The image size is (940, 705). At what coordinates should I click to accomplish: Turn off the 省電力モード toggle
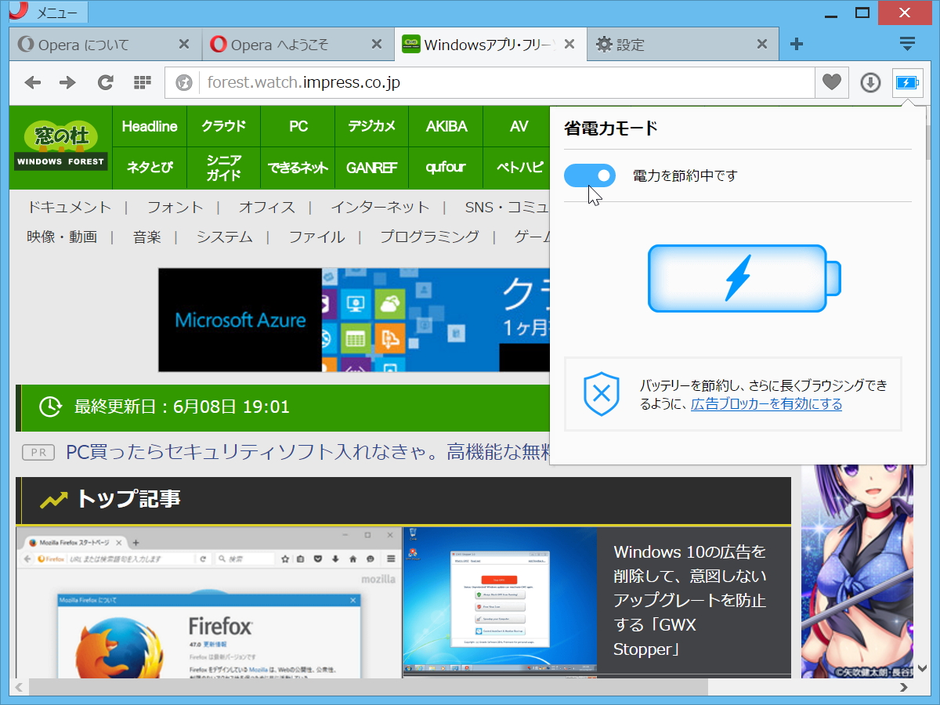(590, 176)
